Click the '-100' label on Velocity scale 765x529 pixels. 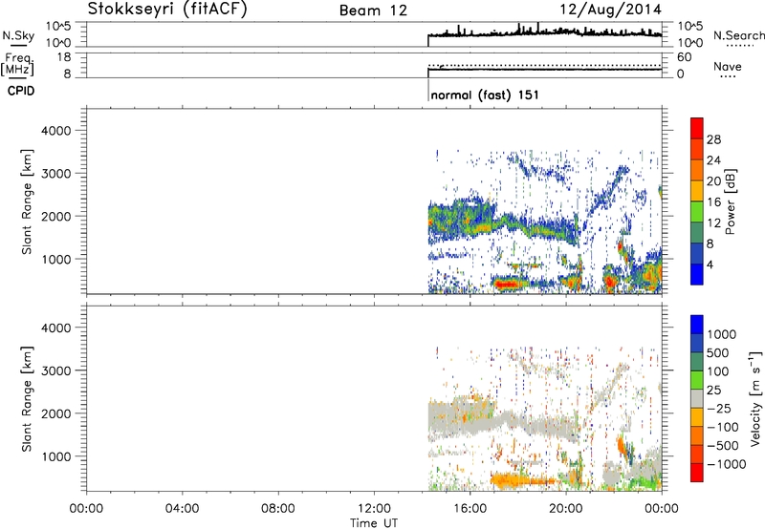point(723,427)
